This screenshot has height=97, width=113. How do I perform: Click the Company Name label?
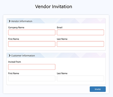pyautogui.click(x=16, y=28)
